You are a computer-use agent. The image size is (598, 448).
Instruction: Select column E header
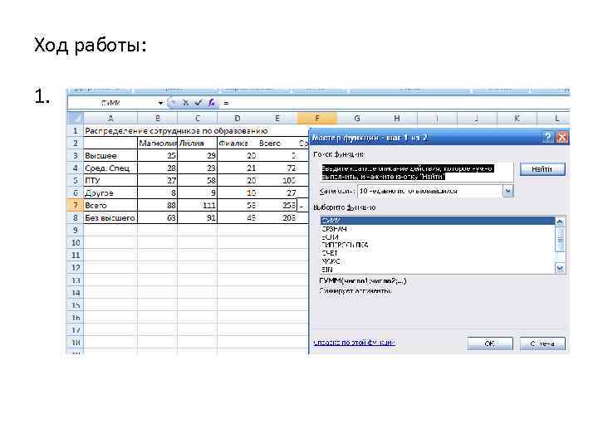click(277, 118)
